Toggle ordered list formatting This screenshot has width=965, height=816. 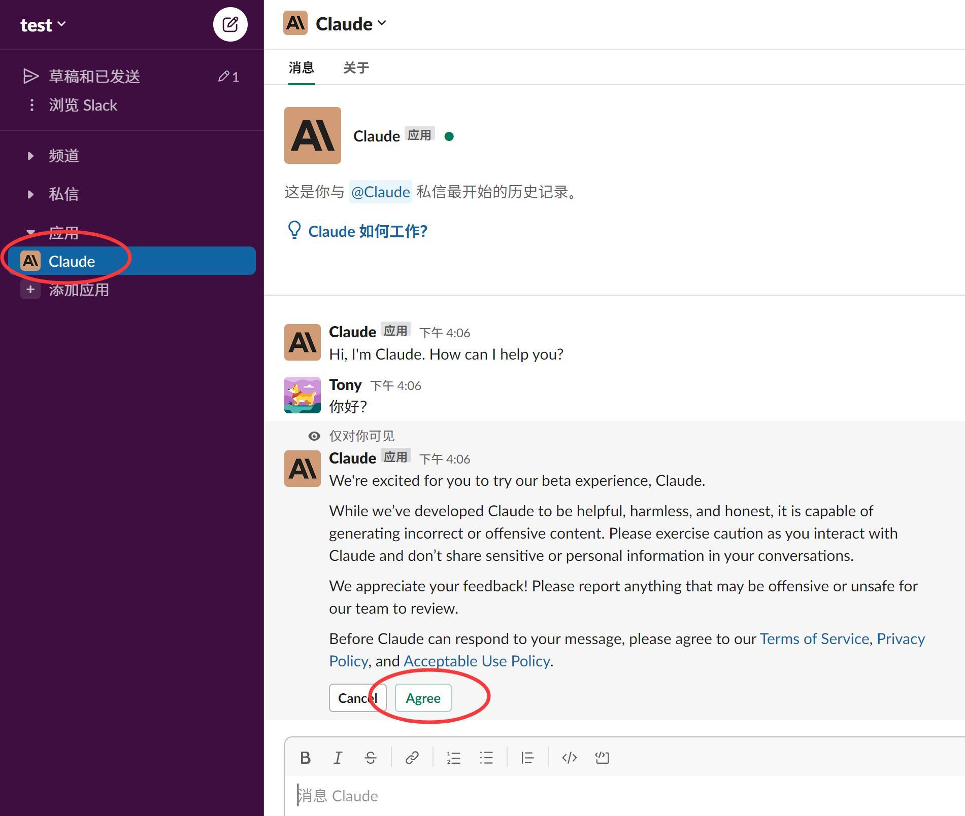[x=454, y=758]
